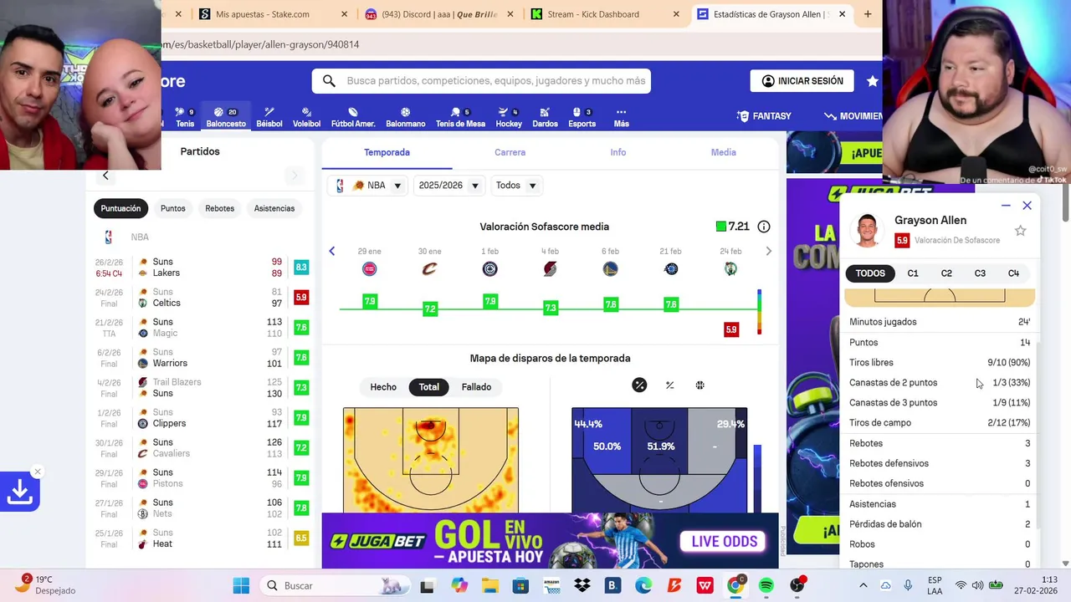This screenshot has height=602, width=1071.
Task: Open the FANTASY link
Action: click(x=763, y=116)
